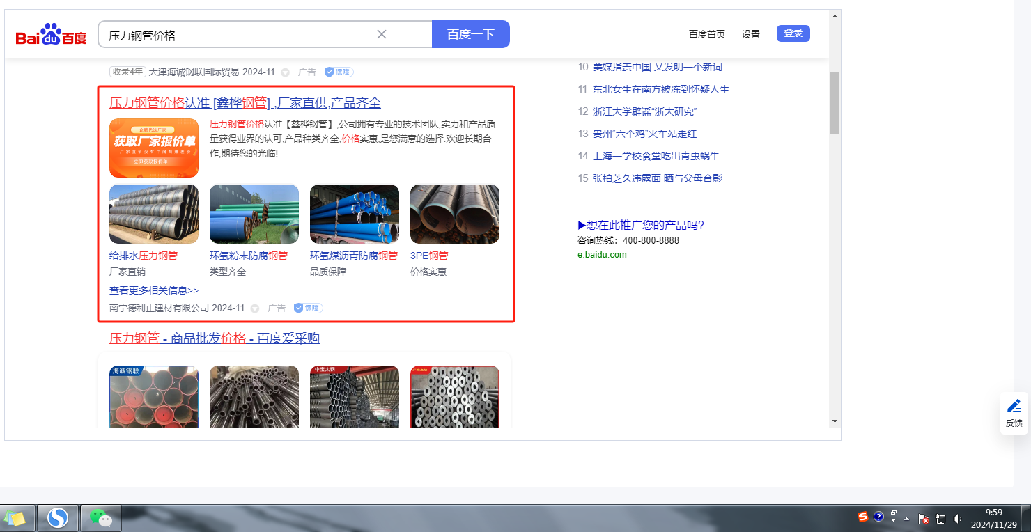Viewport: 1031px width, 532px height.
Task: Open the Action Center flag icon
Action: [x=924, y=519]
